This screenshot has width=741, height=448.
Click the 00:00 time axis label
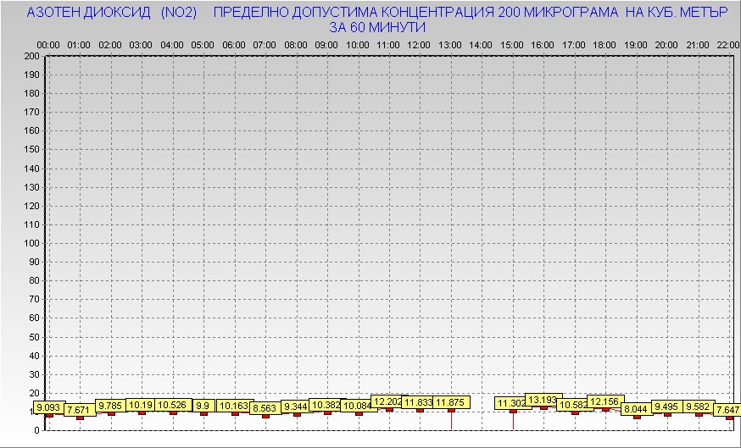(x=48, y=44)
